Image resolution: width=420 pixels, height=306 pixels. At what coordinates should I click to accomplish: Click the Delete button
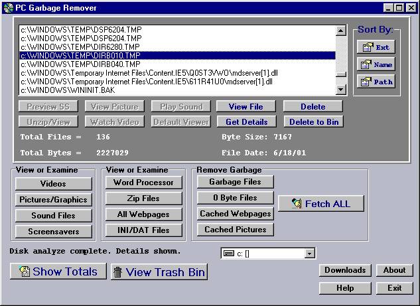313,107
